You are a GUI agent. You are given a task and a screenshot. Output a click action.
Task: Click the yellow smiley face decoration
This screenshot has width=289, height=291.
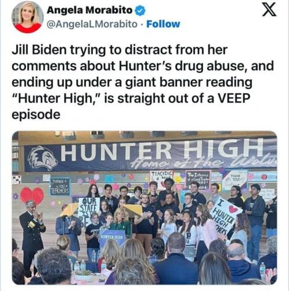pyautogui.click(x=178, y=179)
